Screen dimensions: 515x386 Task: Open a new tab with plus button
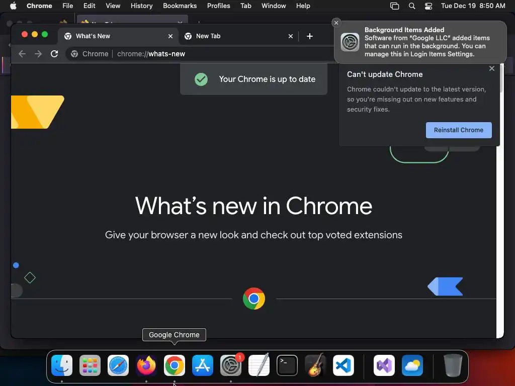[310, 36]
